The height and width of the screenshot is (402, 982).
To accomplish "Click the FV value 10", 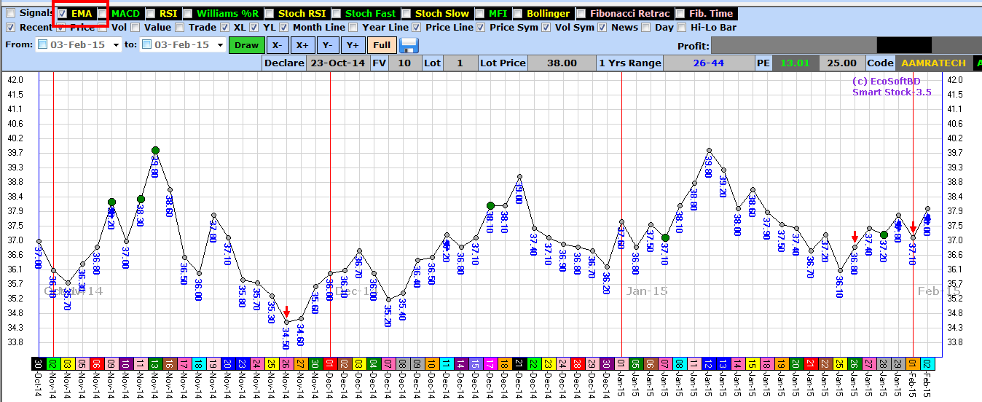I will click(x=404, y=63).
